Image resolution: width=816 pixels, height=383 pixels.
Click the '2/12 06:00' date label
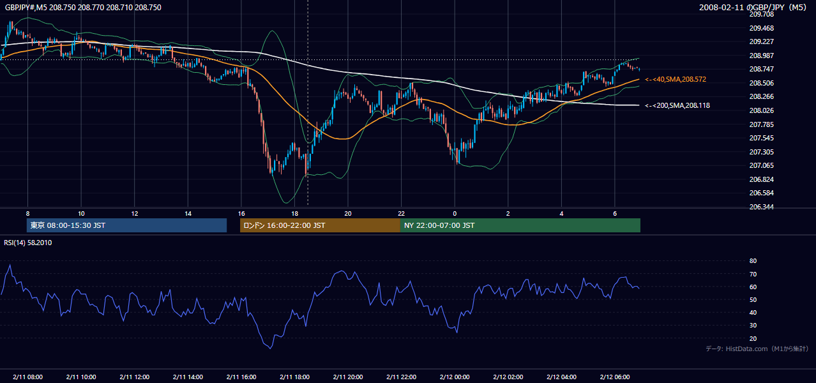pos(615,377)
